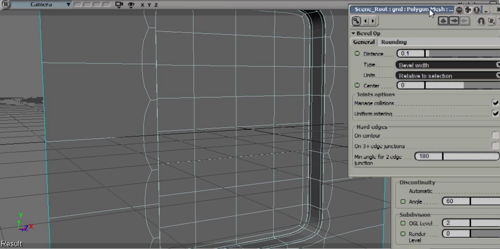Viewport: 500px width, 249px height.
Task: Click the load preset icon in property editor
Action: click(x=491, y=21)
